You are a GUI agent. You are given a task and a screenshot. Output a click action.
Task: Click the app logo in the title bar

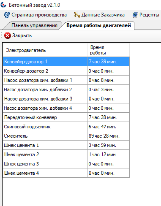[3, 5]
